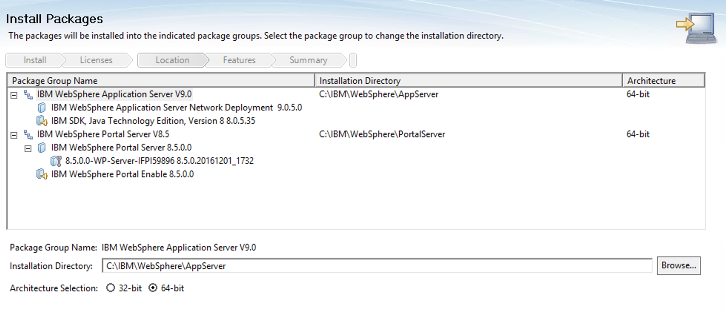Select the 32-bit architecture radio button
Image resolution: width=726 pixels, height=312 pixels.
[x=110, y=288]
